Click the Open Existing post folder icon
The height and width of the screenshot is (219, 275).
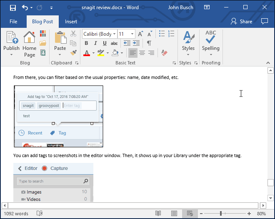pos(43,43)
